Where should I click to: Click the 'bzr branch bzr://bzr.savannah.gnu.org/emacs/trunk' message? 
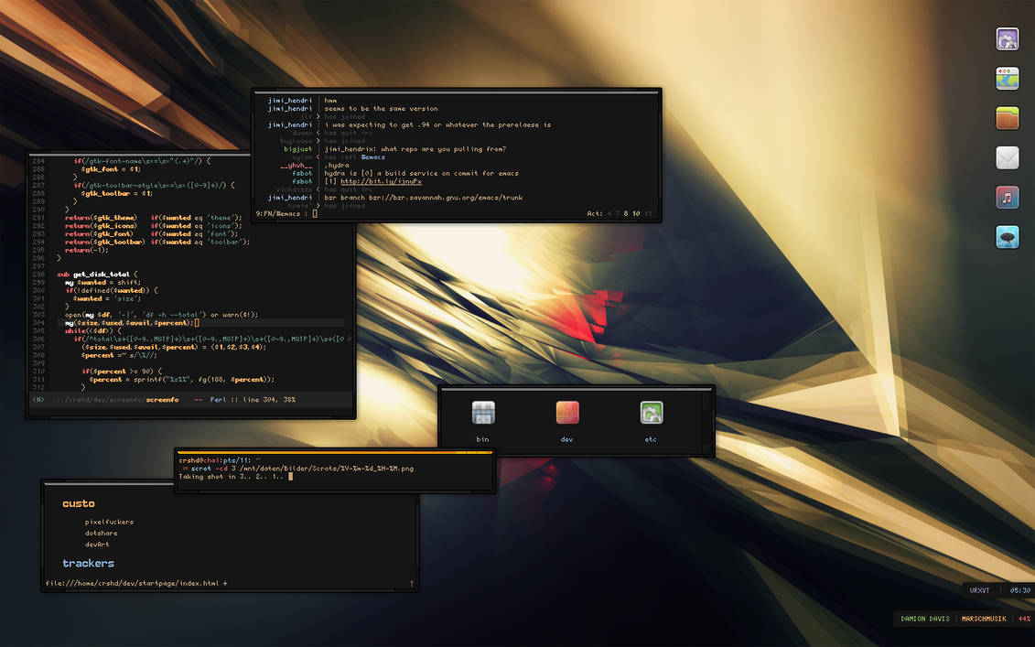tap(423, 198)
